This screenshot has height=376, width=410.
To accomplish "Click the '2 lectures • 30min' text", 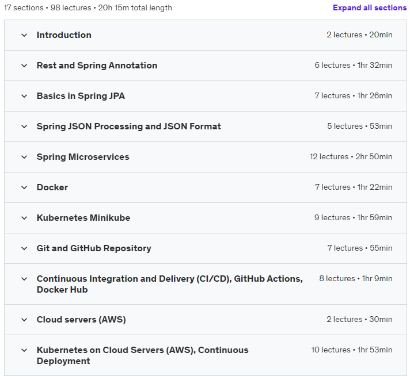I will (x=359, y=319).
